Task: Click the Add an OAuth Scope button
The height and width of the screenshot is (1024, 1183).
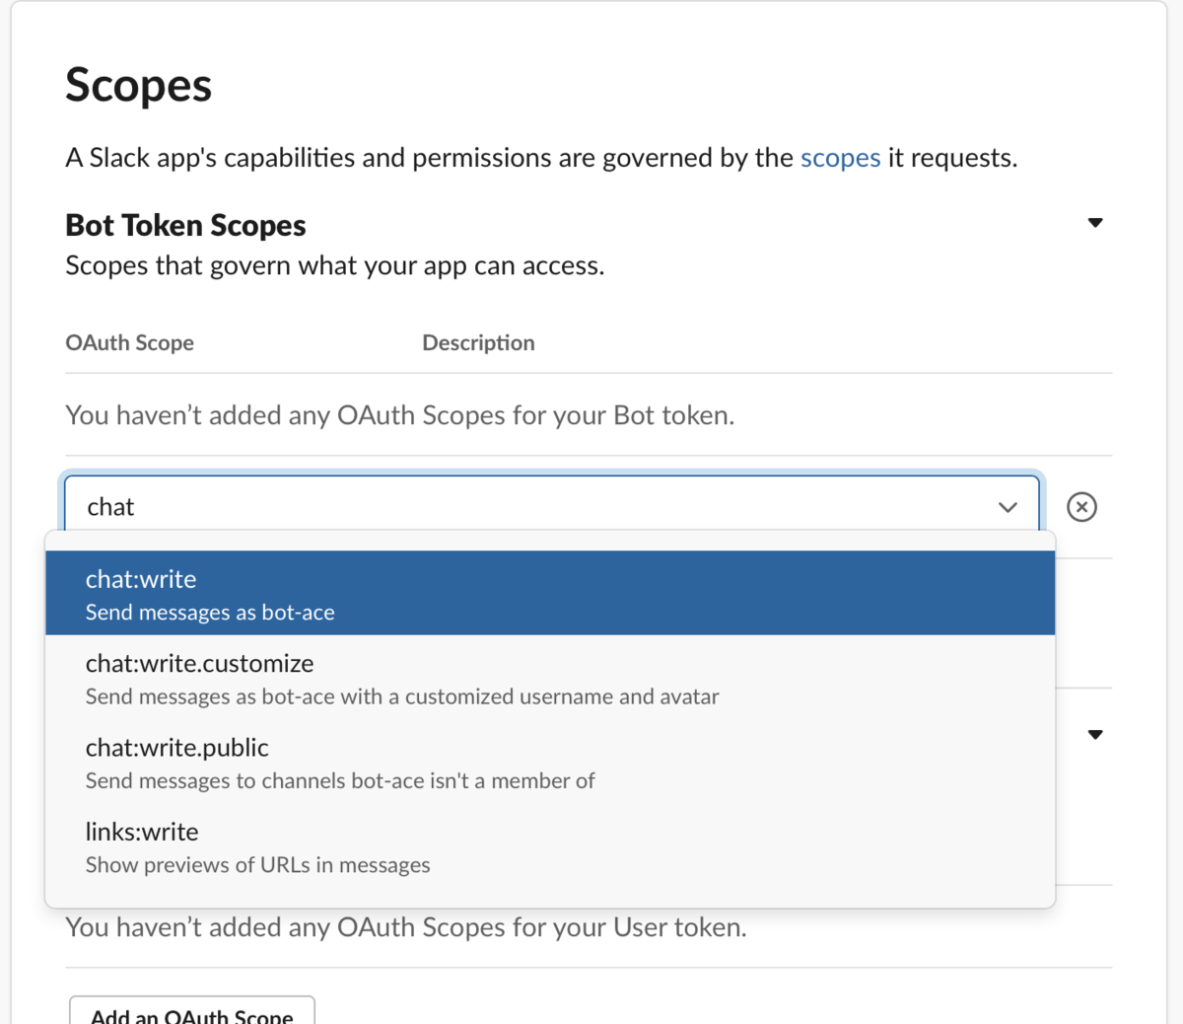Action: pyautogui.click(x=192, y=1012)
